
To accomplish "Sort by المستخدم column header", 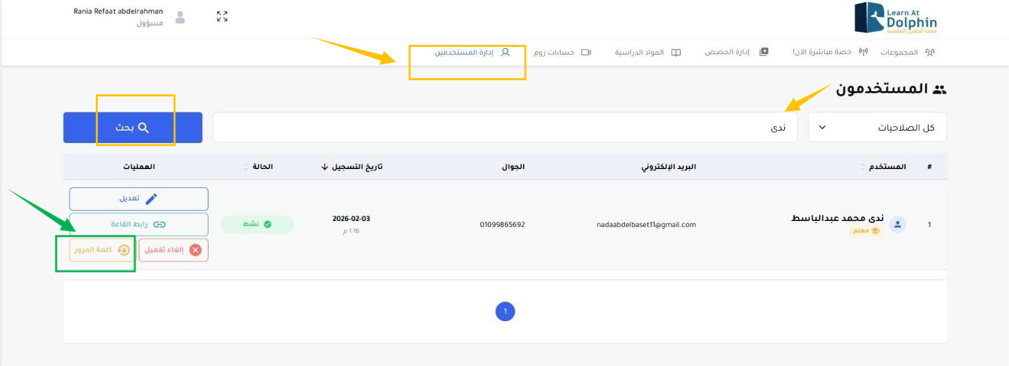I will 883,167.
